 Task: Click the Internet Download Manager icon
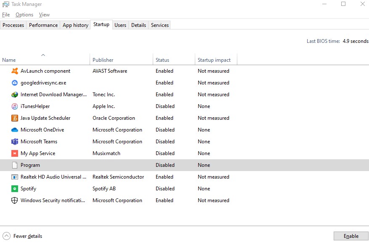pos(15,95)
